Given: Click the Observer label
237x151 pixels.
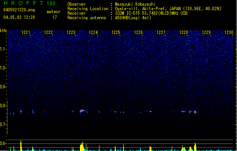Looking at the screenshot, I should [x=76, y=4].
